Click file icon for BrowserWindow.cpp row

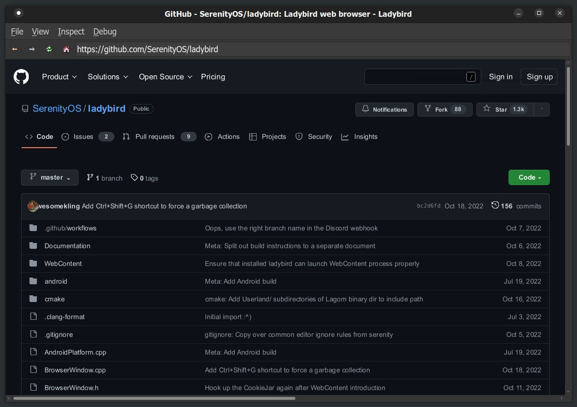pyautogui.click(x=33, y=370)
